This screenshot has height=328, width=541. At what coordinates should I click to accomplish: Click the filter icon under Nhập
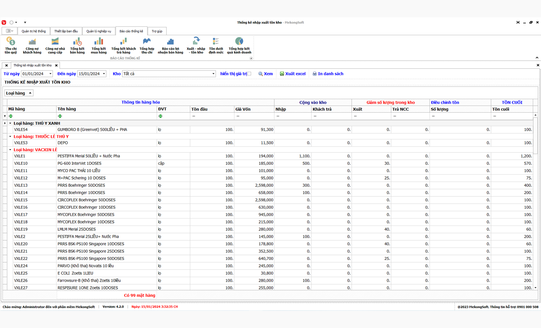(x=278, y=116)
